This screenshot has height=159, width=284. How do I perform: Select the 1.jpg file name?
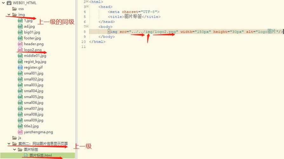click(x=28, y=20)
